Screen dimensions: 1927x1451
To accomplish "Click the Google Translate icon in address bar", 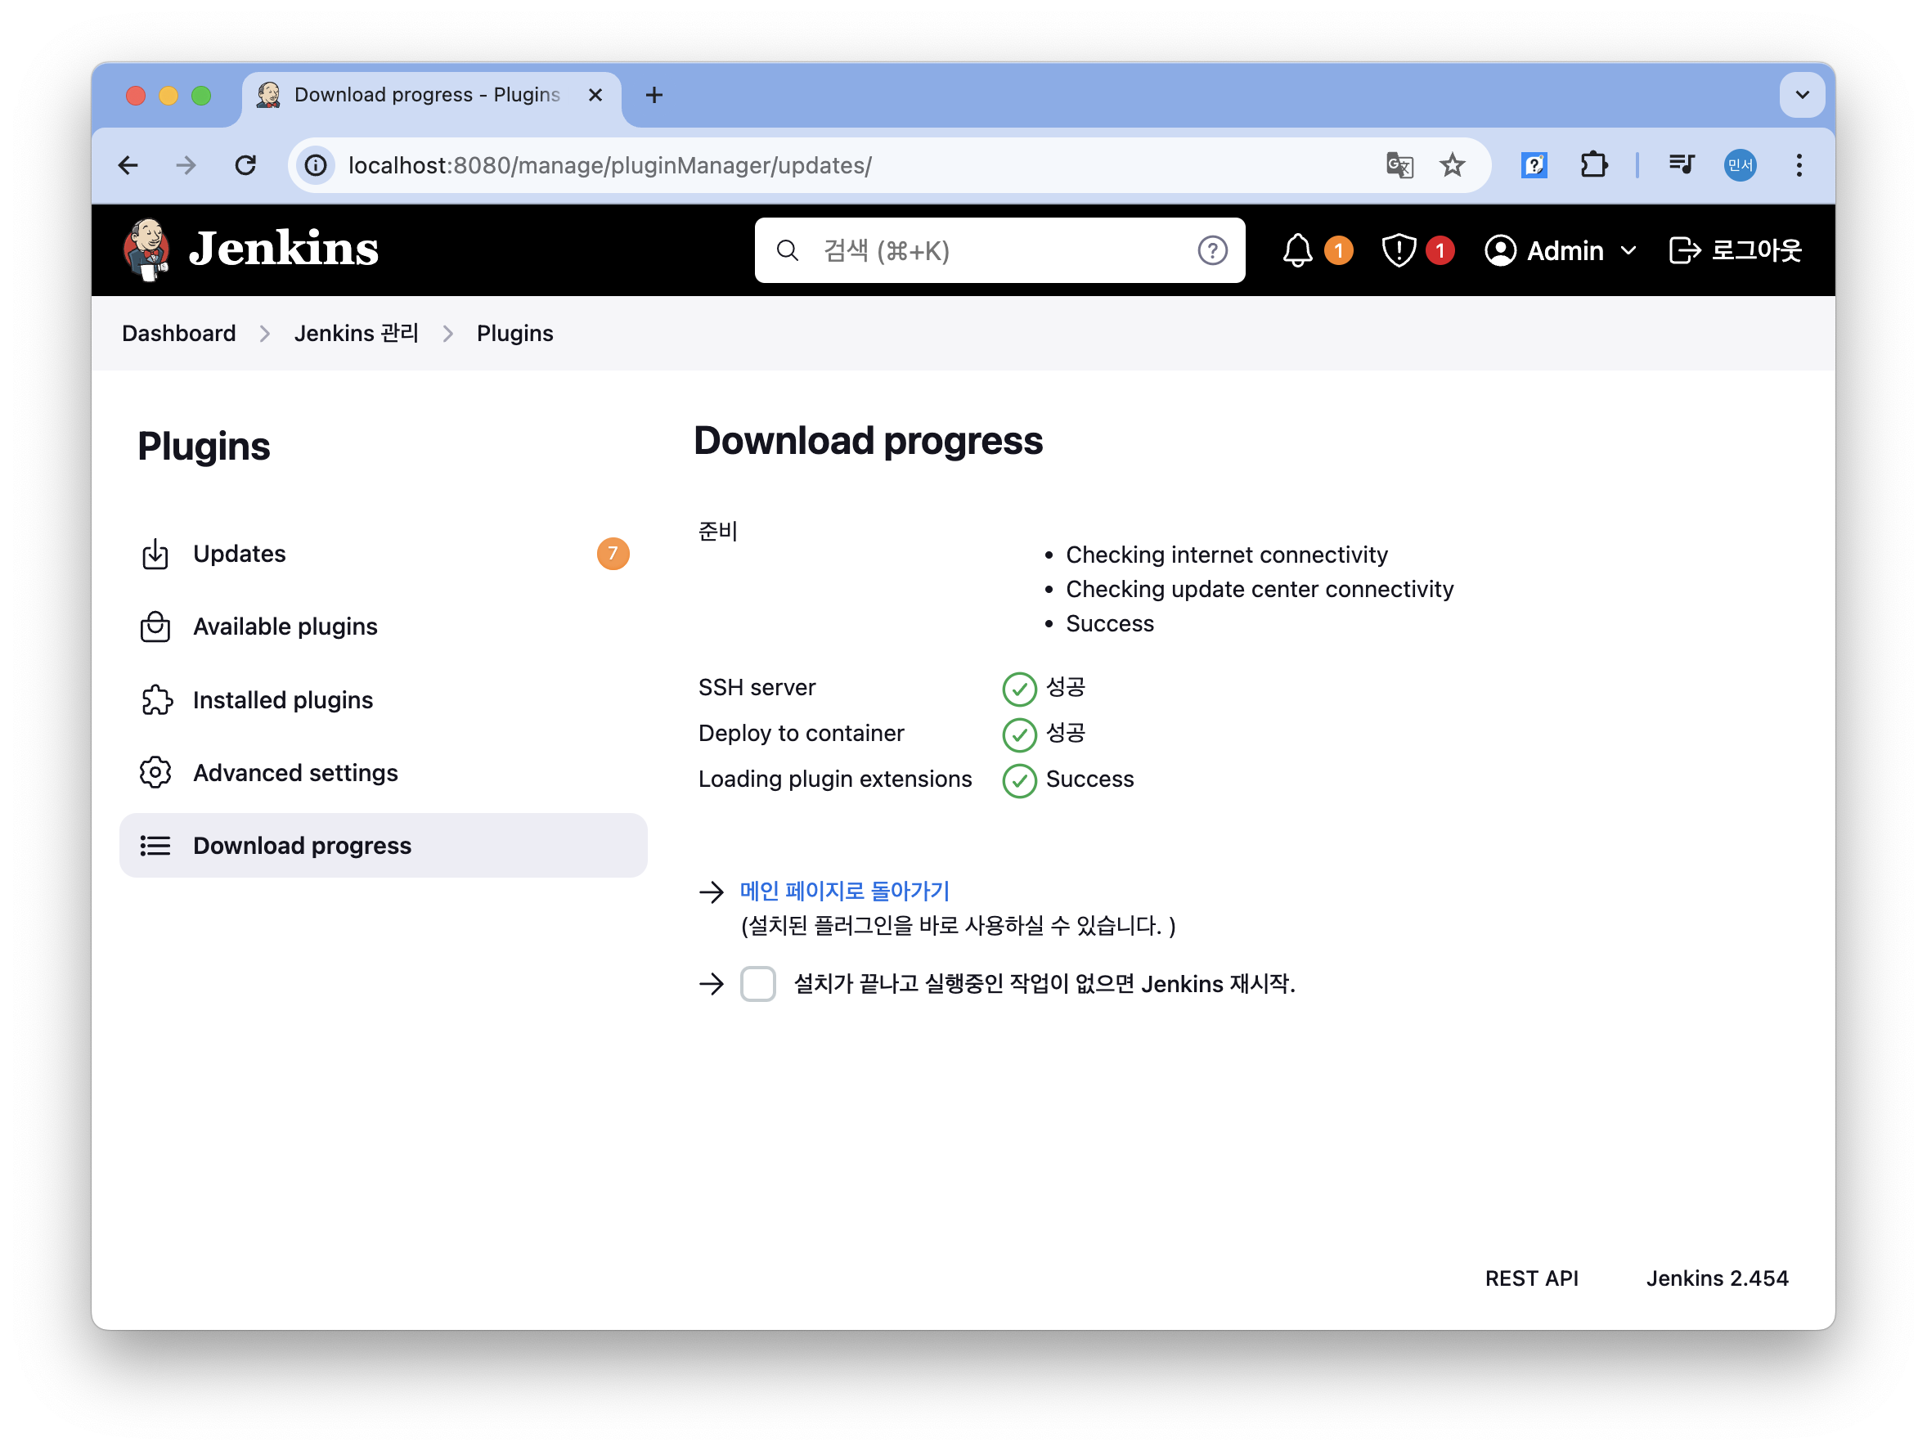I will (x=1399, y=165).
